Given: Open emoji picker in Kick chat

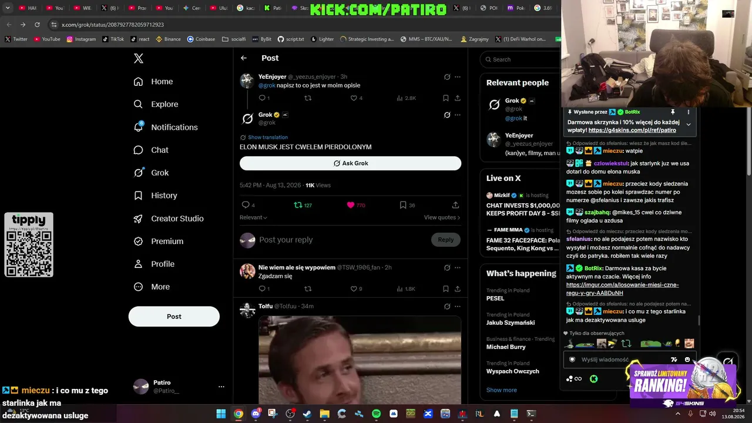Looking at the screenshot, I should [x=687, y=360].
